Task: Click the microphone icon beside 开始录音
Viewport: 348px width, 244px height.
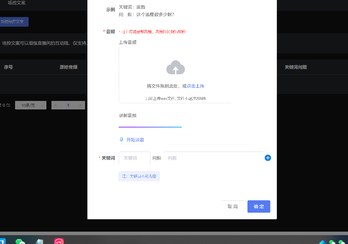Action: (121, 140)
